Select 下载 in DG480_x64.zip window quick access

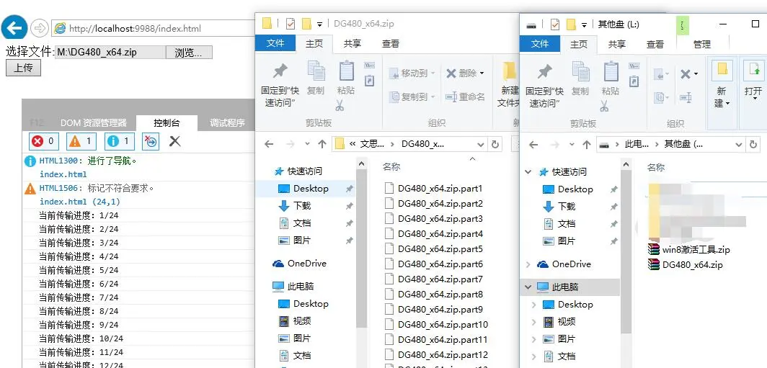point(302,206)
